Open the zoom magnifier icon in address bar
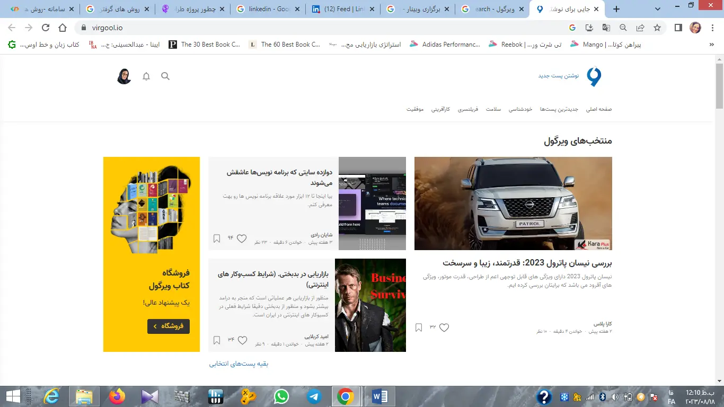Screen dimensions: 724x407 coord(623,28)
